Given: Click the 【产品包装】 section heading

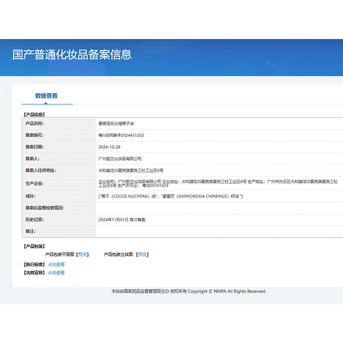Looking at the screenshot, I should coord(34,246).
